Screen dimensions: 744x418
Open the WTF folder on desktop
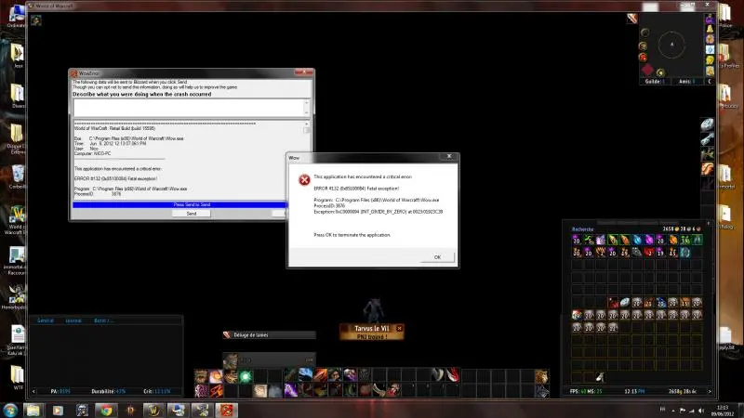tap(18, 377)
